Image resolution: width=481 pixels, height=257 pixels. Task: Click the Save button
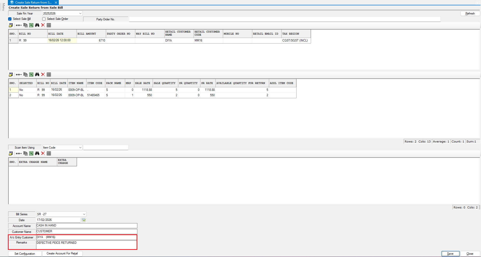450,254
